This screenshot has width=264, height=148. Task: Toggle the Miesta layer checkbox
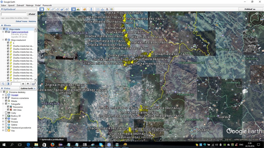6,101
